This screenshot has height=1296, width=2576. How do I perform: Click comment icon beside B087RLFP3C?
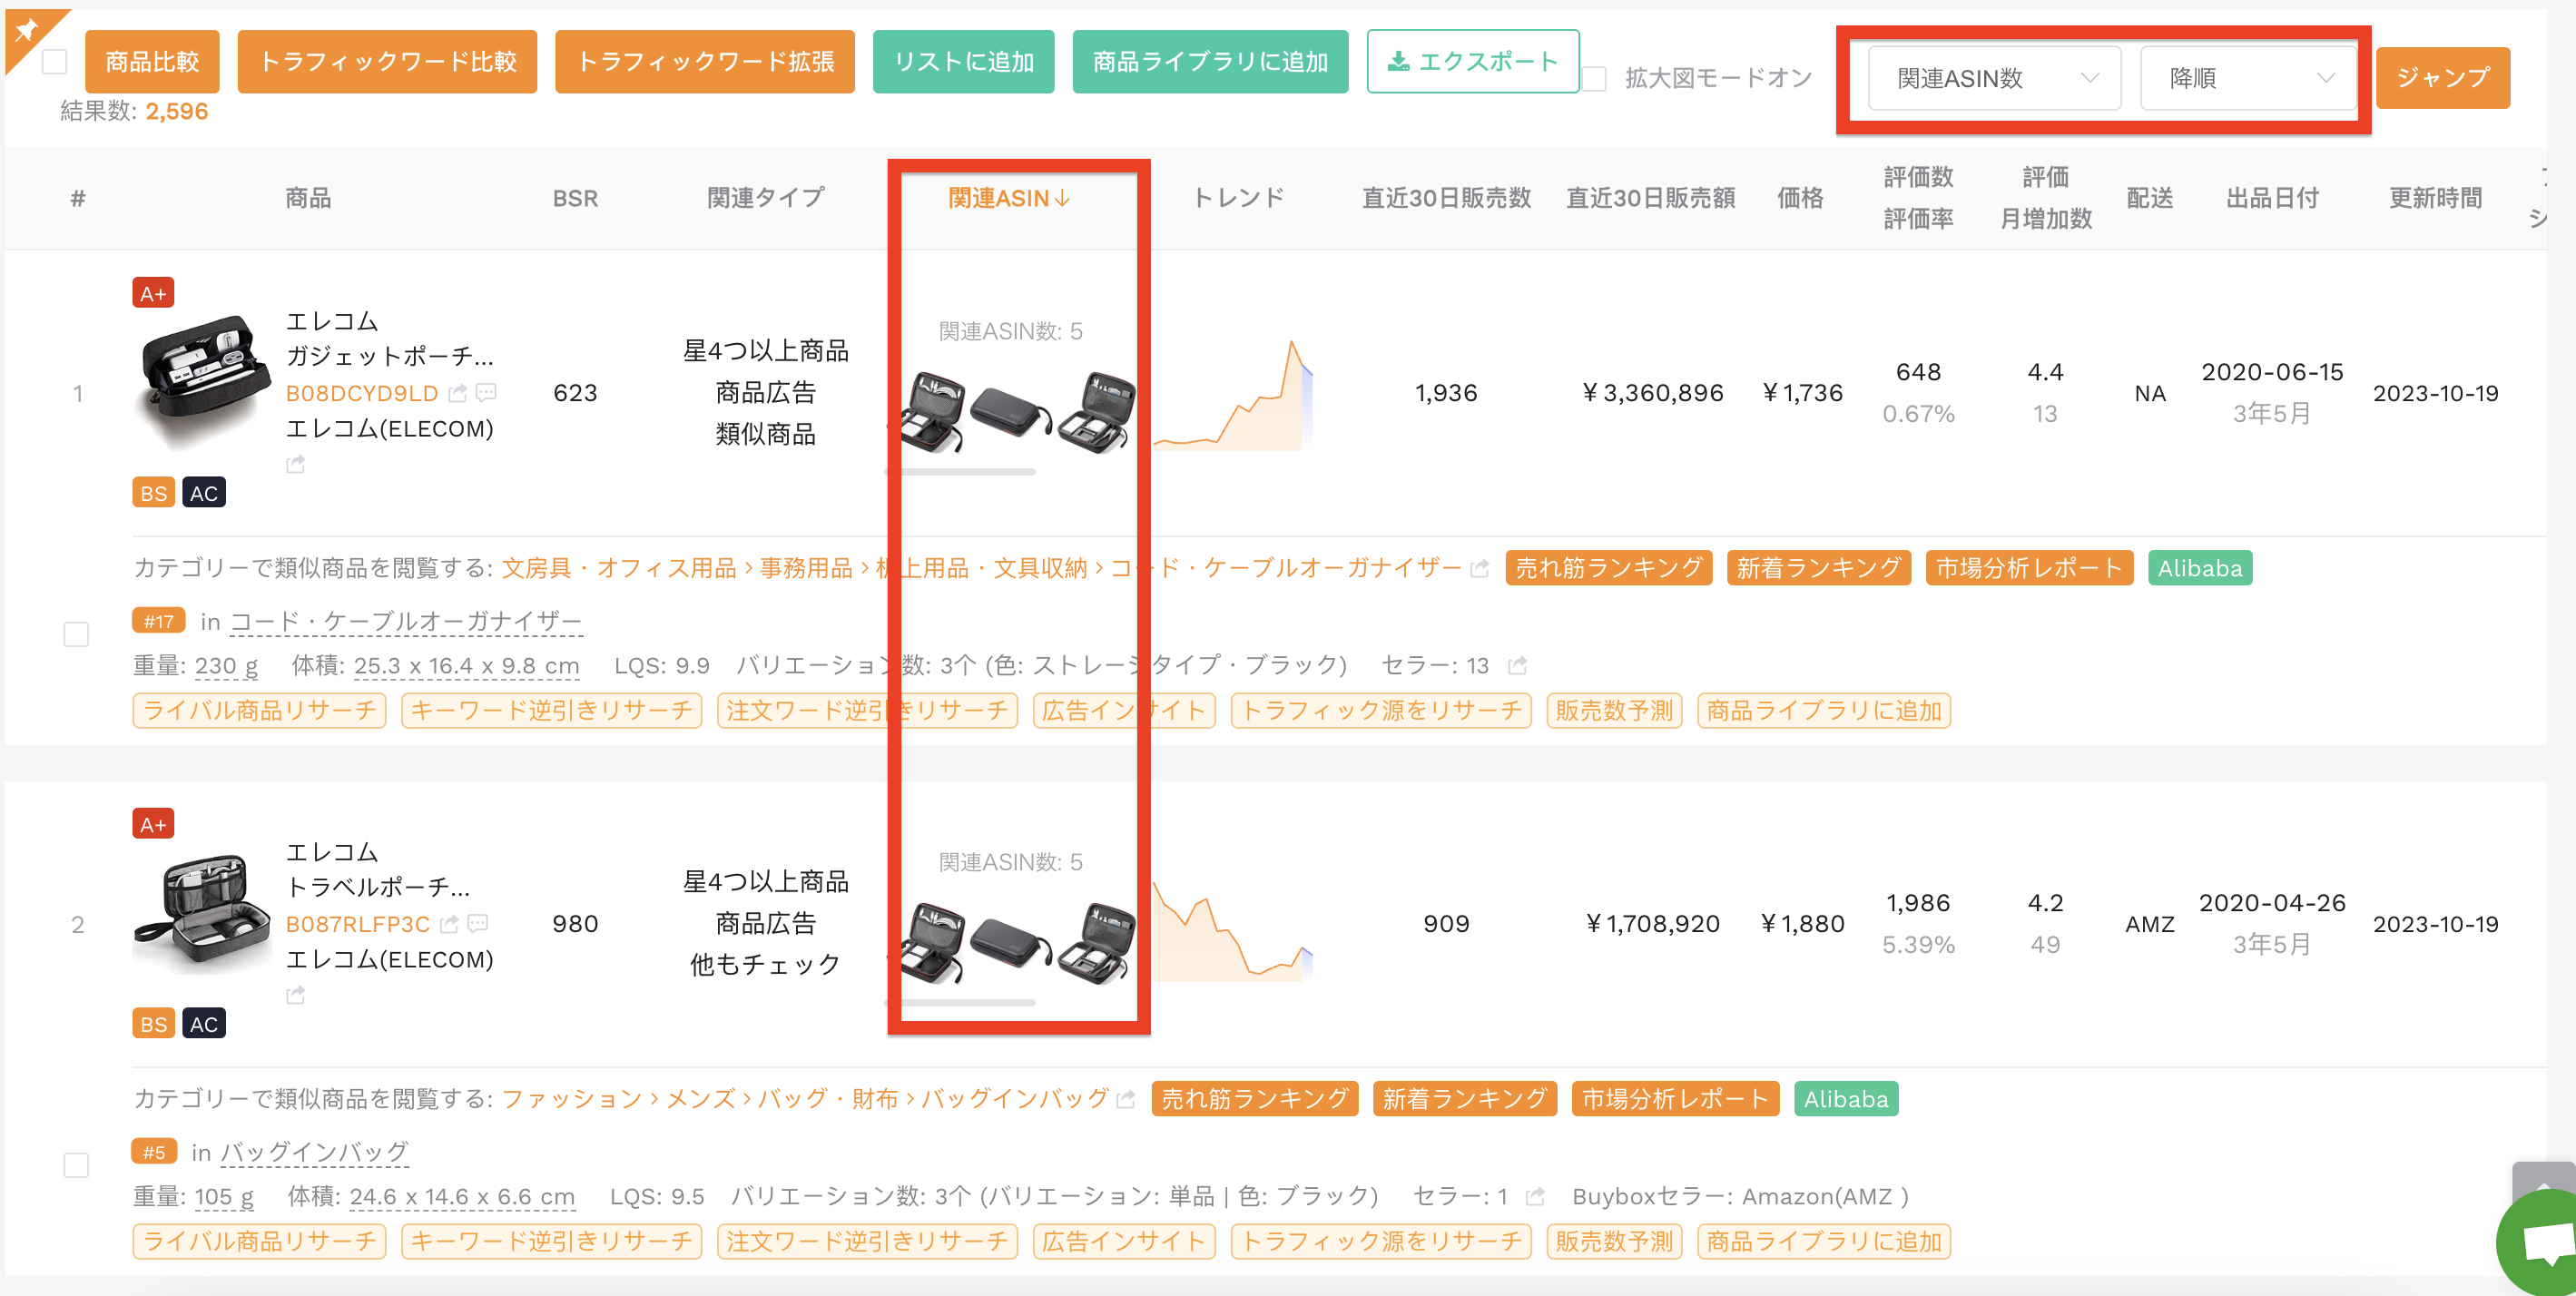(478, 924)
